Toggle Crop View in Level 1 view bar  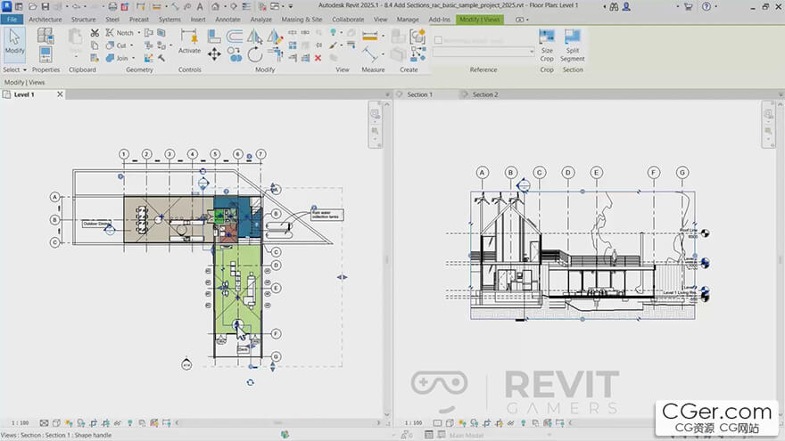(x=94, y=422)
